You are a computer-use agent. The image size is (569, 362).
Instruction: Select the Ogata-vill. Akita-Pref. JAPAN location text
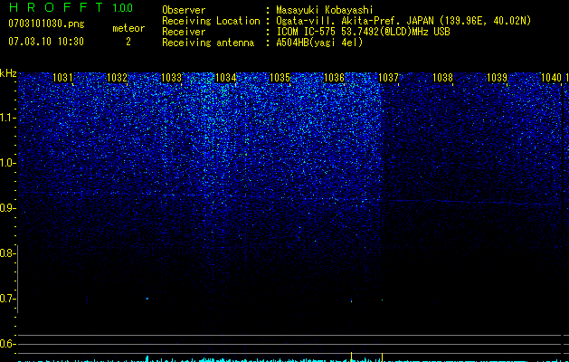[403, 21]
